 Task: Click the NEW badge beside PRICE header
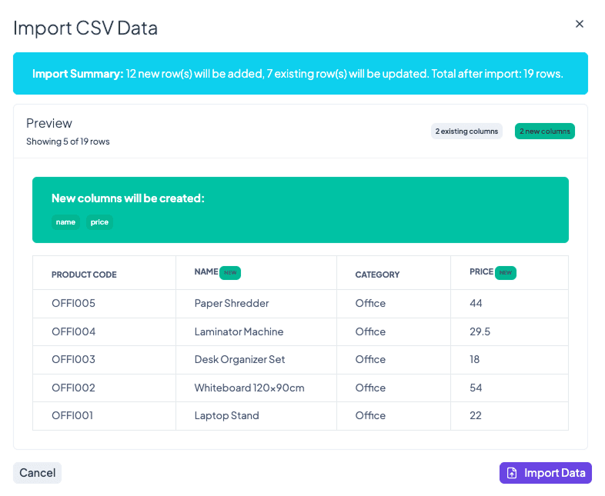pyautogui.click(x=505, y=272)
